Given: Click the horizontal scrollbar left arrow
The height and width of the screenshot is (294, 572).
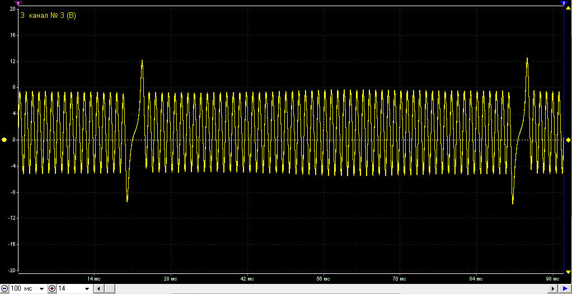Looking at the screenshot, I should click(98, 289).
